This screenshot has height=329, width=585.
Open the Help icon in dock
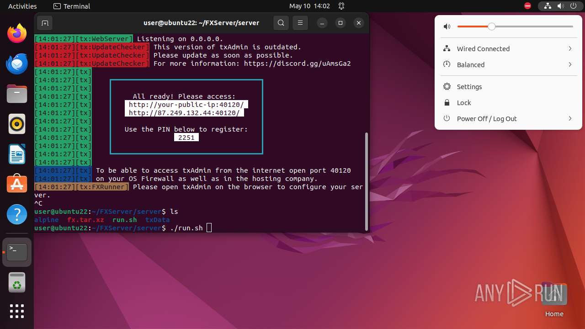coord(17,214)
